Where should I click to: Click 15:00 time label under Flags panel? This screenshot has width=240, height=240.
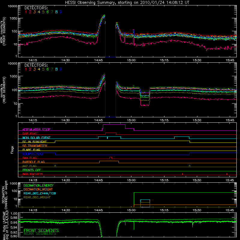pos(131,180)
